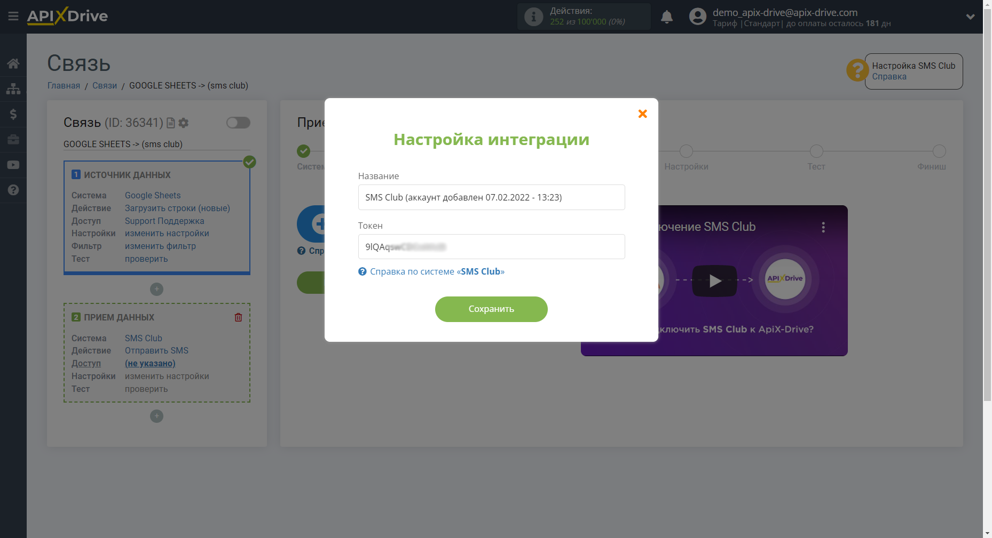Open the Home icon in the sidebar
Viewport: 992px width, 538px height.
(x=13, y=63)
